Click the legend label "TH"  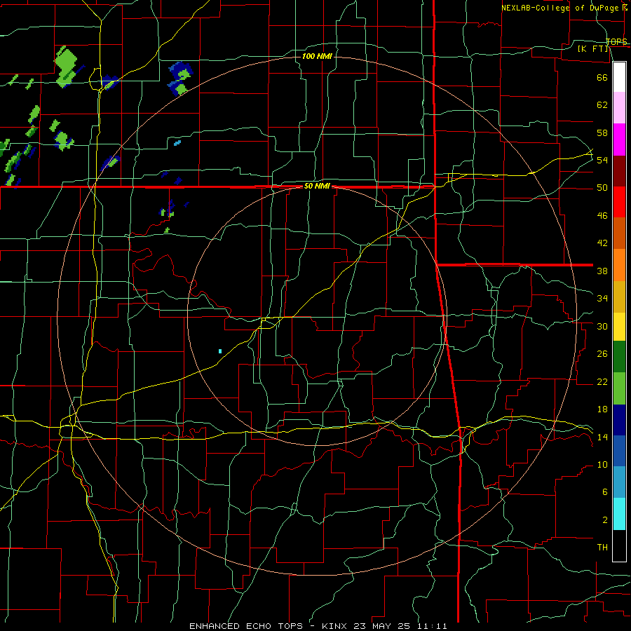(602, 548)
